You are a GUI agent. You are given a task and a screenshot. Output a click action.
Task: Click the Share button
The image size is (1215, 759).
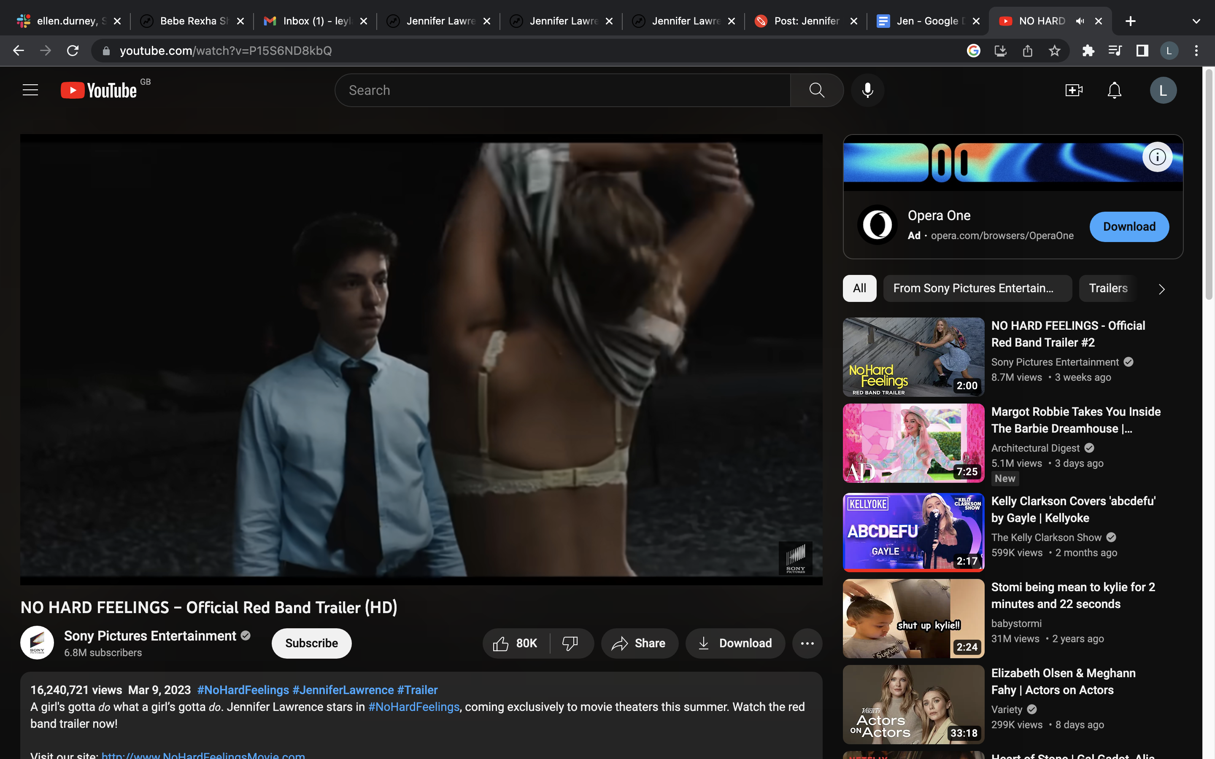tap(639, 643)
